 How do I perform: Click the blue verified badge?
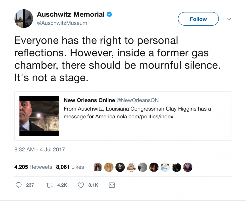[109, 14]
